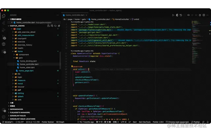Viewport: 211px width, 132px height.
Task: Click New File icon in CAOTUN_AGEING header
Action: pos(48,26)
